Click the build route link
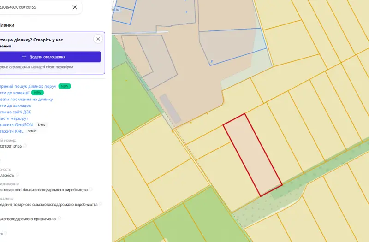 [14, 118]
